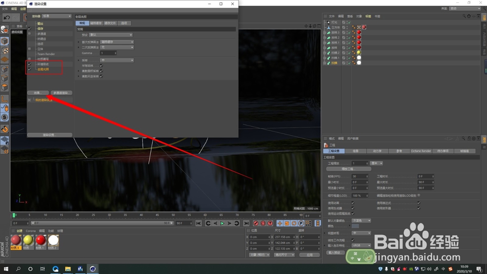Expand the 扫描.2 object in object manager
Screen dimensions: 487x274
(324, 53)
